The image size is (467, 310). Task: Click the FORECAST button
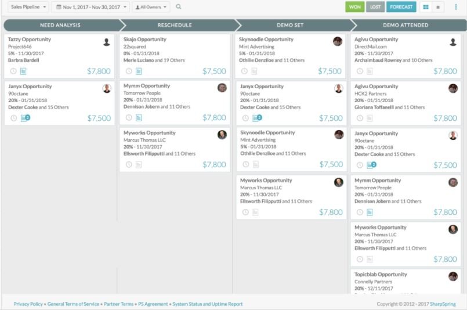pyautogui.click(x=401, y=7)
